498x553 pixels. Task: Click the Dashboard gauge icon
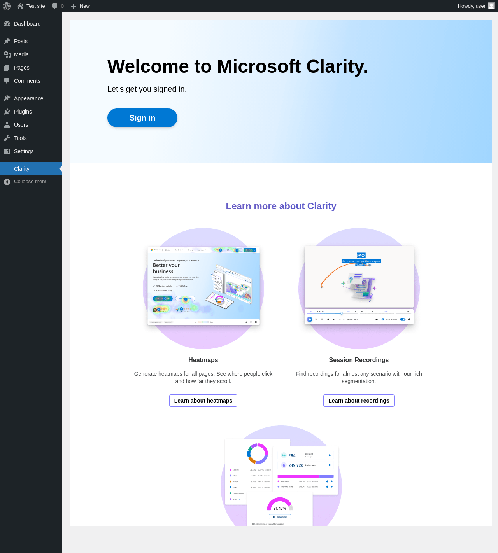tap(7, 24)
